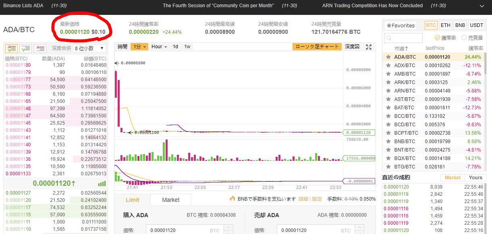492x234 pixels.
Task: Open the 1分 minute interval dropdown
Action: click(x=139, y=47)
